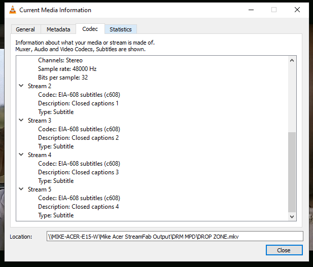Select 'Description: Closed captions 4' entry
The width and height of the screenshot is (313, 267).
coord(78,207)
